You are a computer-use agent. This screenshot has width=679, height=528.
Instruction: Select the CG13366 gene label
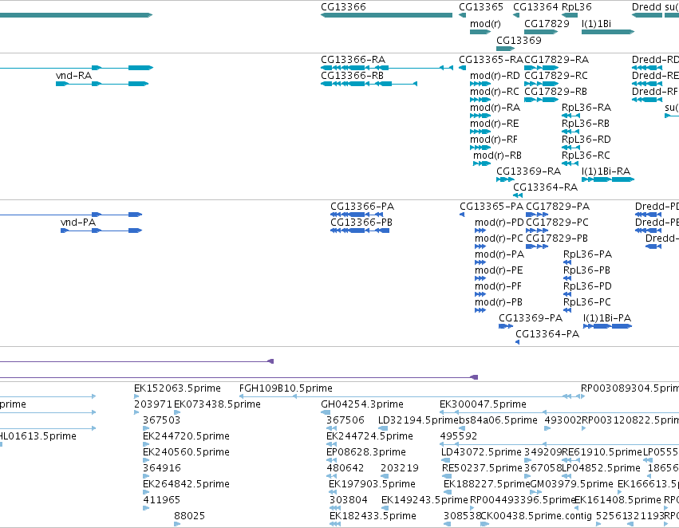tap(343, 7)
